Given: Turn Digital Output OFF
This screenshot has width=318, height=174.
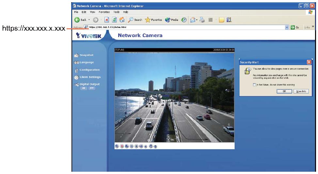Looking at the screenshot, I should (x=92, y=88).
